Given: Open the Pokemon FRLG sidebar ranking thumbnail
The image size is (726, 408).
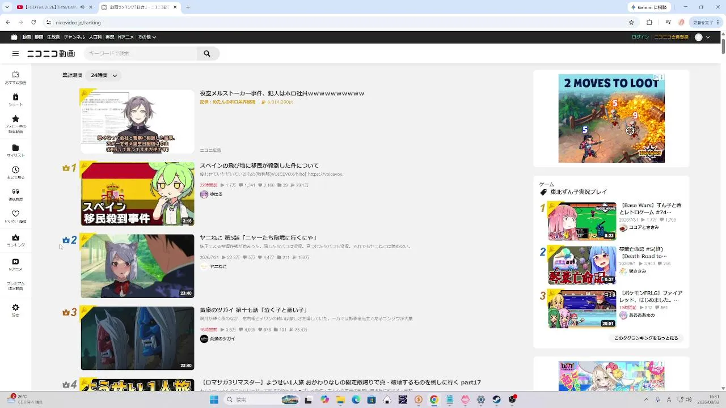Looking at the screenshot, I should pos(582,309).
